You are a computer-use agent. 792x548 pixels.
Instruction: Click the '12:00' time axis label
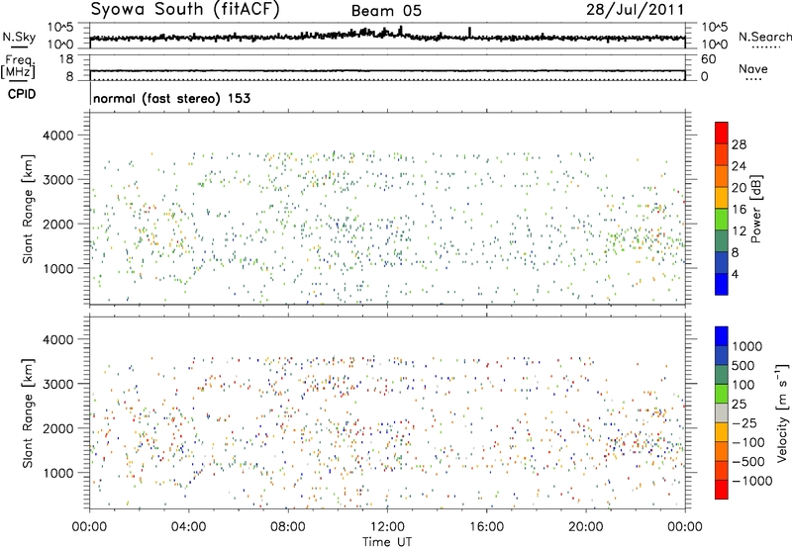387,527
